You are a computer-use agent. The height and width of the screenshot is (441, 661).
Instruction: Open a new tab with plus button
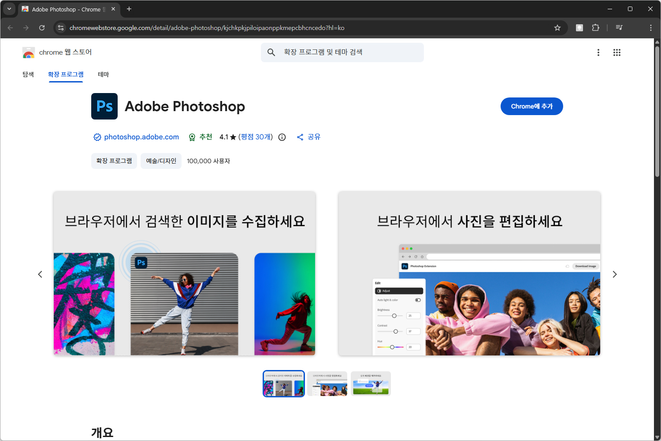coord(129,9)
